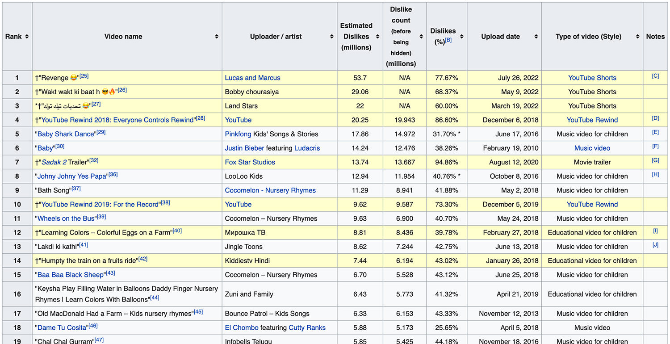Viewport: 670px width, 344px height.
Task: Open Dame Tu Cosita article
Action: click(x=62, y=327)
